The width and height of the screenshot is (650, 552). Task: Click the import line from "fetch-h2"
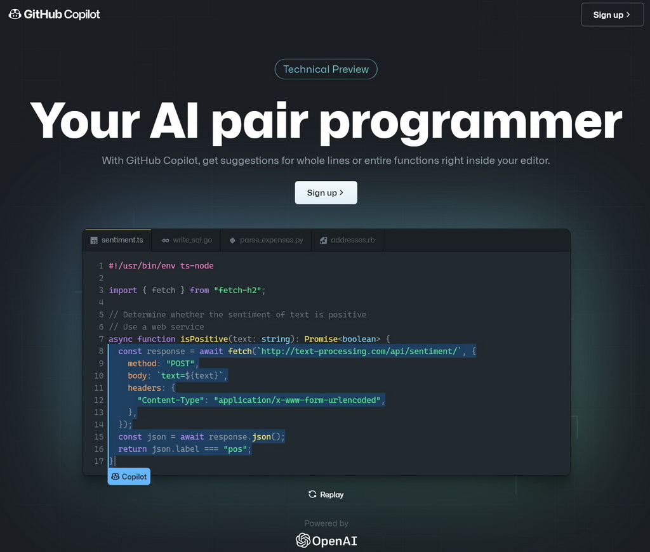[x=187, y=290]
